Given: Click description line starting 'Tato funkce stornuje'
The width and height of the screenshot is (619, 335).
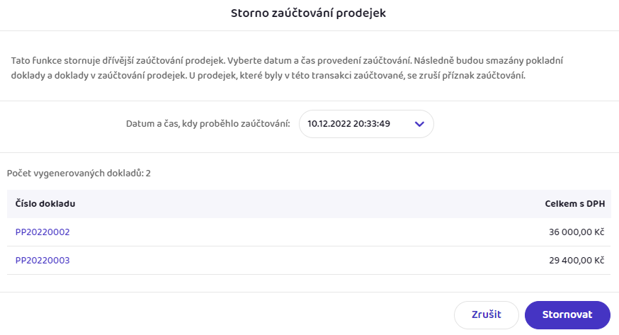Looking at the screenshot, I should (287, 61).
